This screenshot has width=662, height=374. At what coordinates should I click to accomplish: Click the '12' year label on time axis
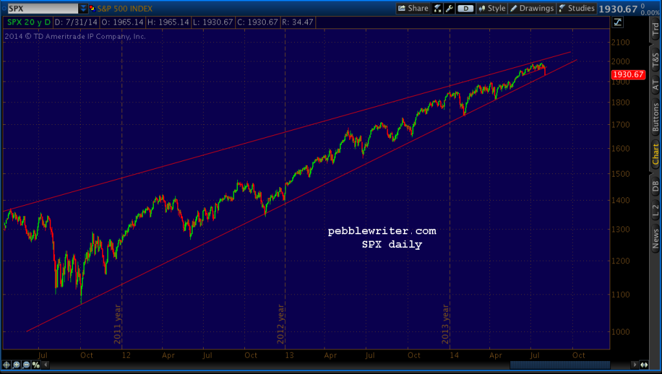pos(126,355)
